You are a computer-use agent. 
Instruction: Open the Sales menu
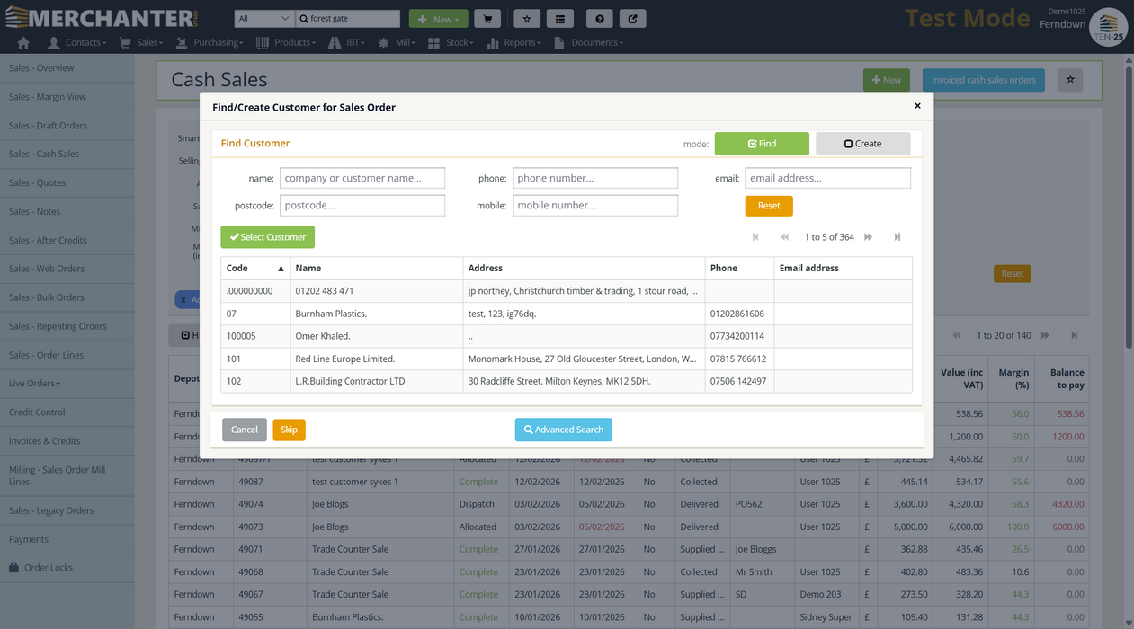pyautogui.click(x=141, y=42)
